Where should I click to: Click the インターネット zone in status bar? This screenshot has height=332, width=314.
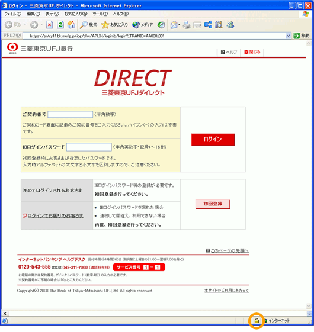[x=277, y=321]
